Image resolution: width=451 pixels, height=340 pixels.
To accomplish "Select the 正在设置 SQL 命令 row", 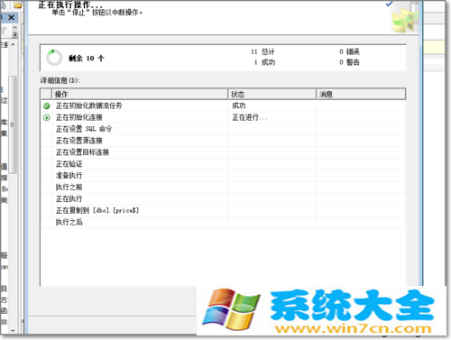I will tap(223, 129).
